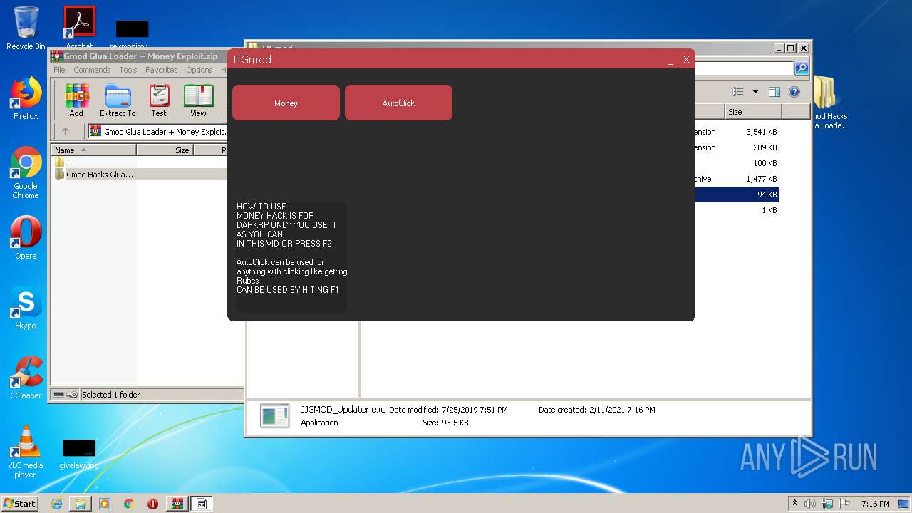Sort WinRAR list by Size column
Viewport: 912px width, 513px height.
pyautogui.click(x=165, y=150)
